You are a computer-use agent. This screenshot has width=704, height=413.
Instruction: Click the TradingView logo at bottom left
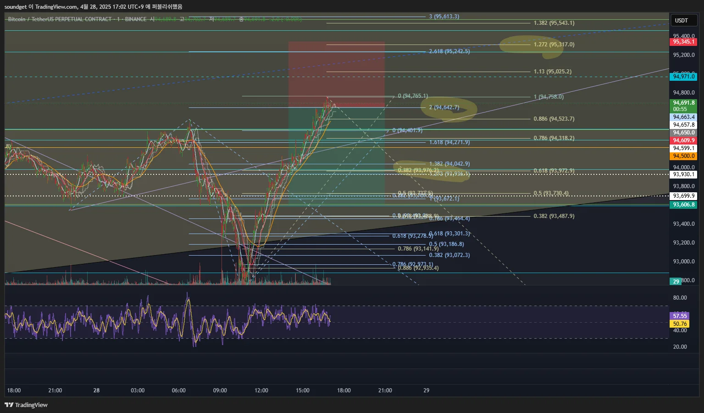tap(26, 405)
